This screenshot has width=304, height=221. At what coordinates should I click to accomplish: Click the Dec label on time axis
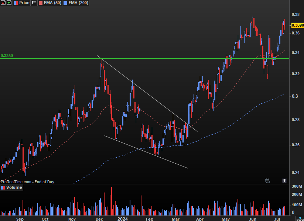click(99, 219)
